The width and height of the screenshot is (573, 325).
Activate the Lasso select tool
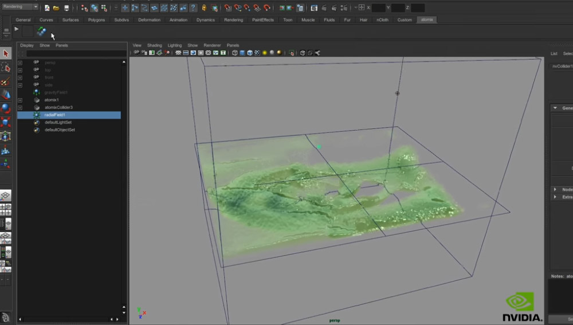click(6, 67)
